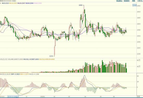The image size is (143, 98).
Task: Click the 2132 low price annotation
Action: [51, 56]
